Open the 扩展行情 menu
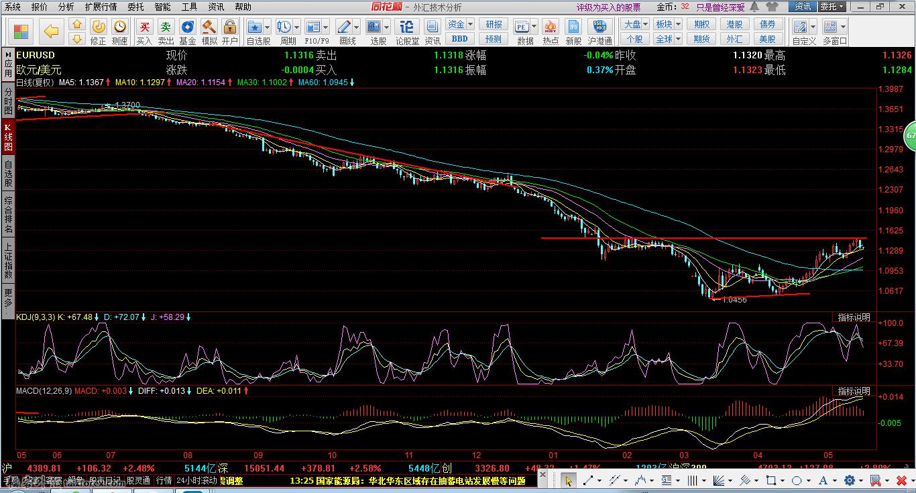Viewport: 916px width, 493px height. 101,7
